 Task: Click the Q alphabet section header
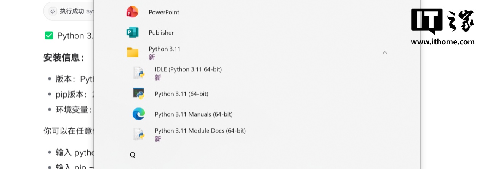pyautogui.click(x=132, y=155)
